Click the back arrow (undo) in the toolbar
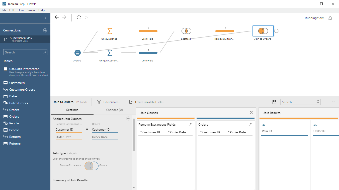Image resolution: width=339 pixels, height=190 pixels. click(x=57, y=17)
